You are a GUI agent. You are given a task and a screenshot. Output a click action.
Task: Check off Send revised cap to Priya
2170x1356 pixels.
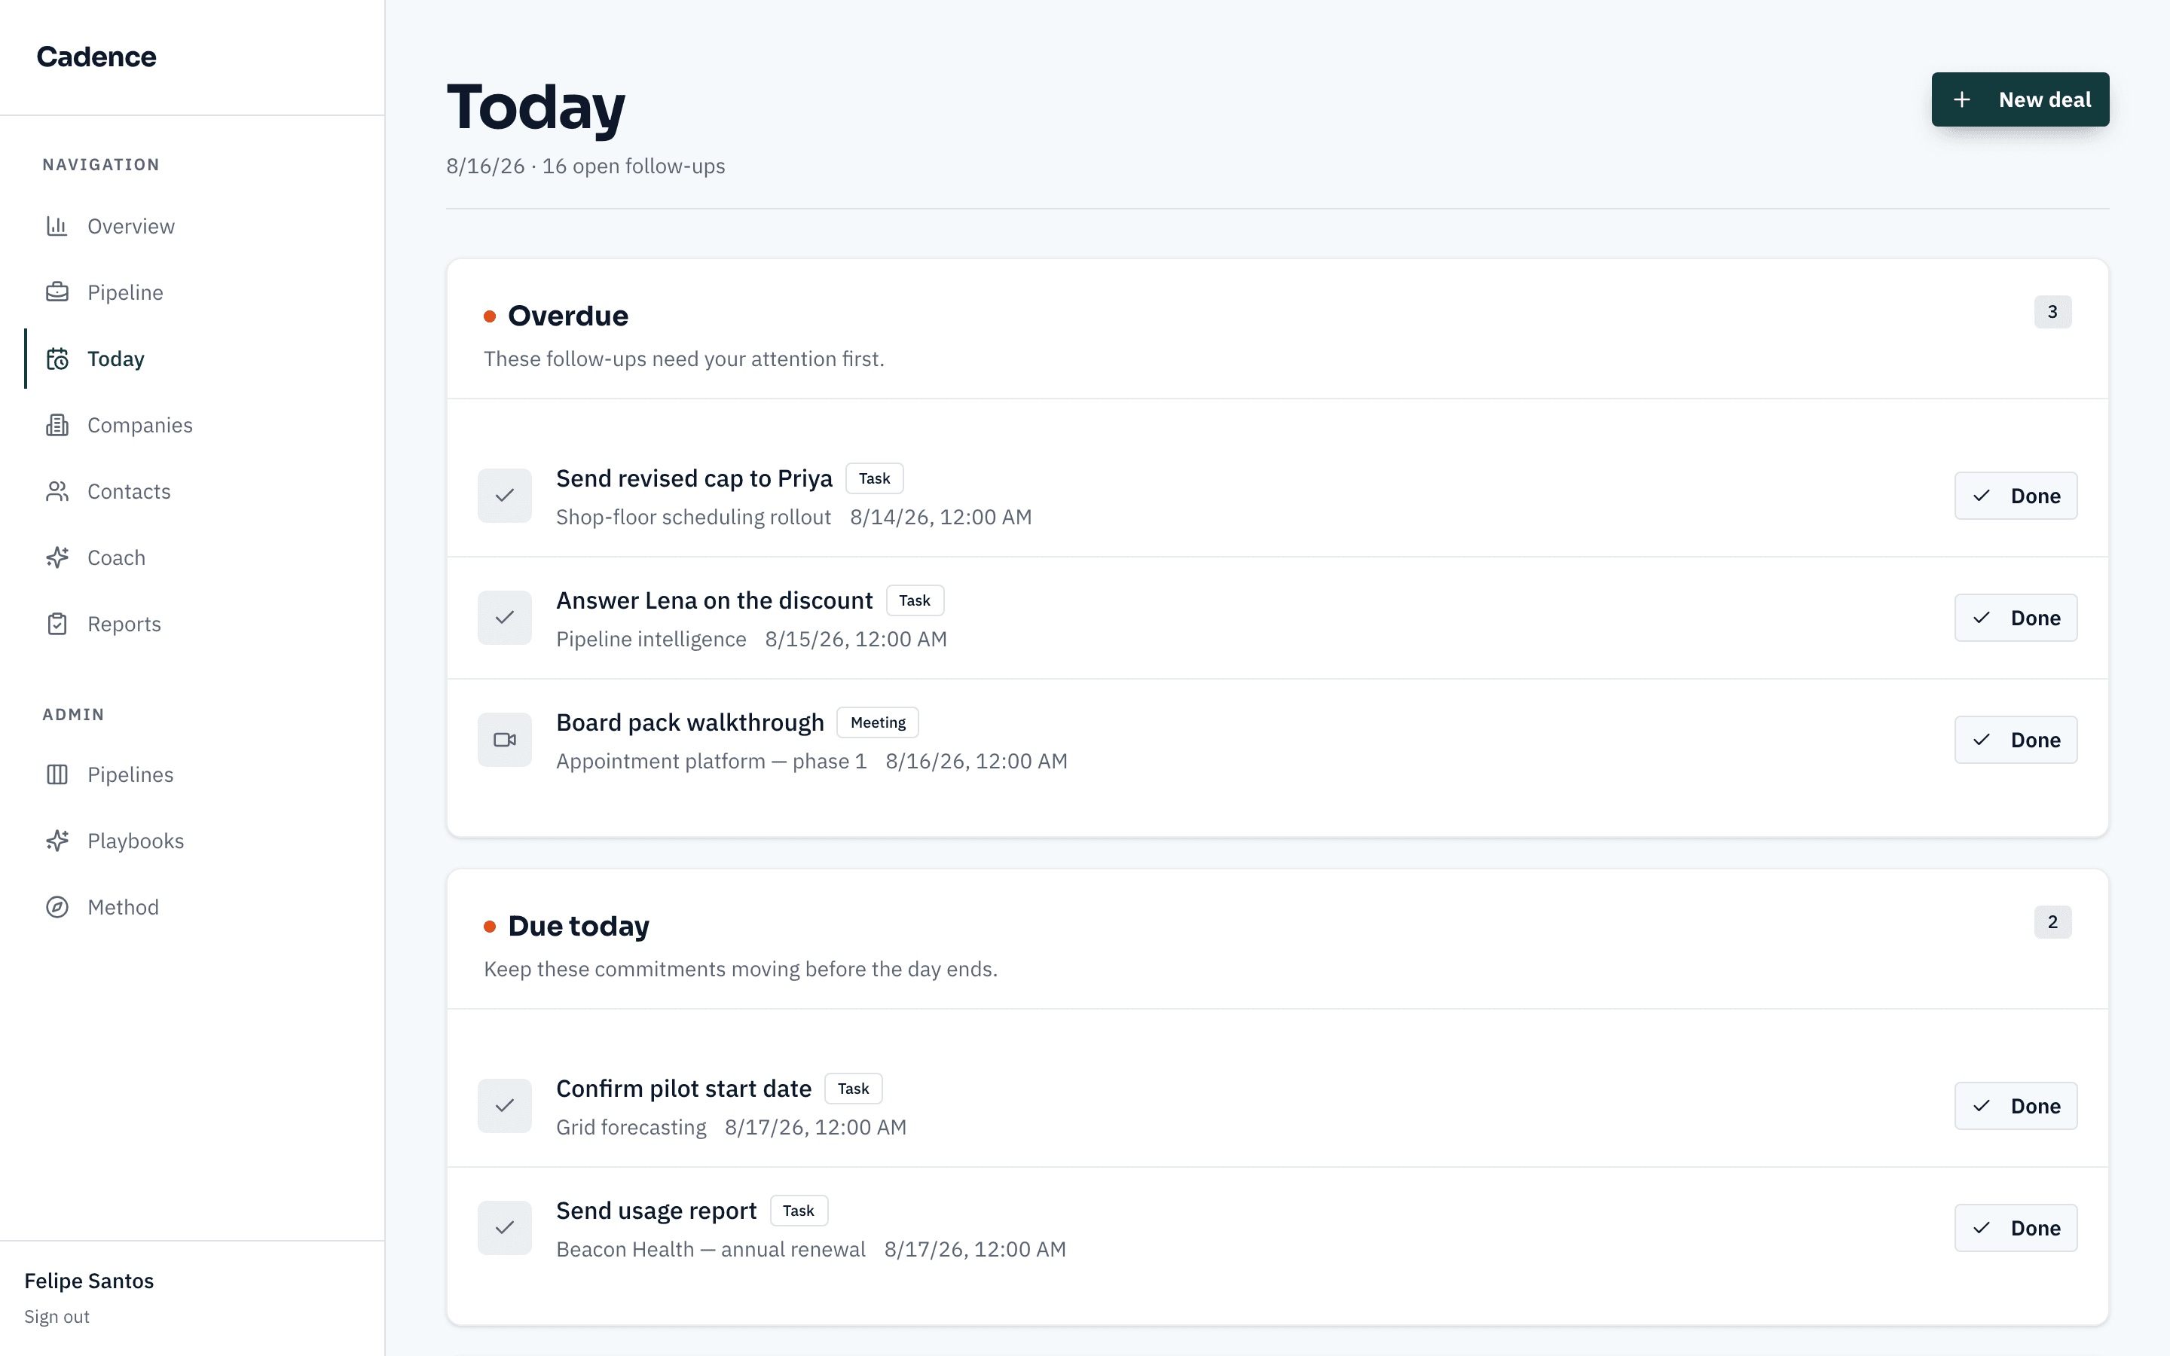click(505, 496)
